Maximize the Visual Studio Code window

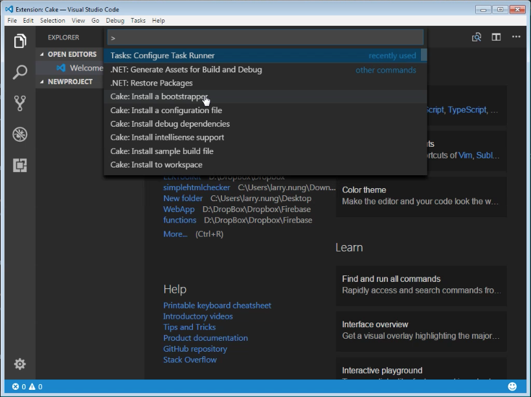(500, 10)
